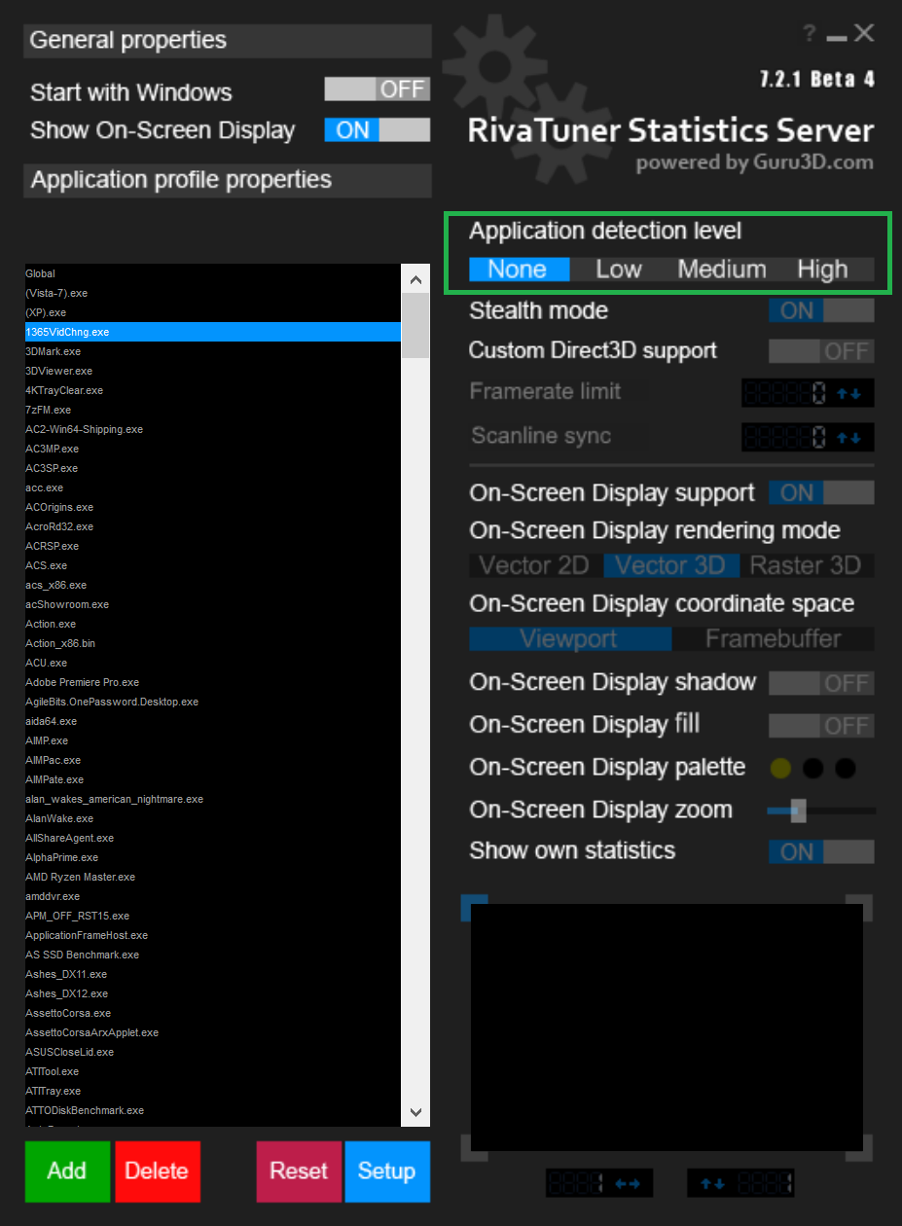This screenshot has height=1226, width=902.
Task: Set detection level to Low
Action: pos(619,270)
